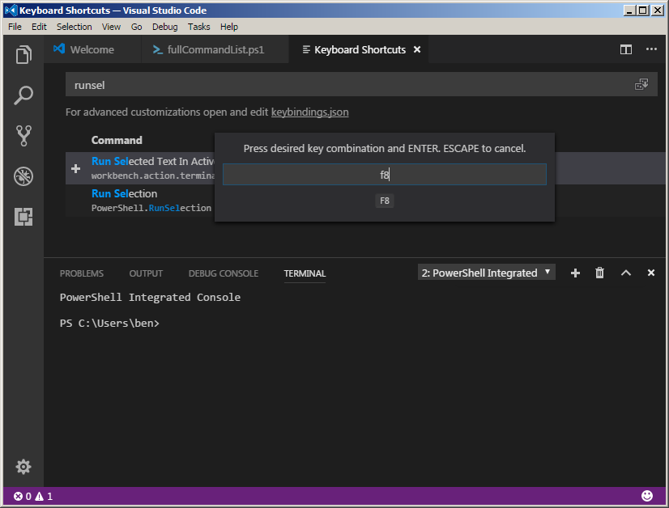Click the add keybinding plus icon
The height and width of the screenshot is (508, 669).
click(x=76, y=169)
